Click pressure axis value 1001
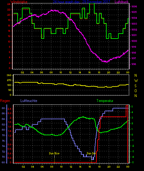Screen dimensions: 144x171 click(x=134, y=35)
